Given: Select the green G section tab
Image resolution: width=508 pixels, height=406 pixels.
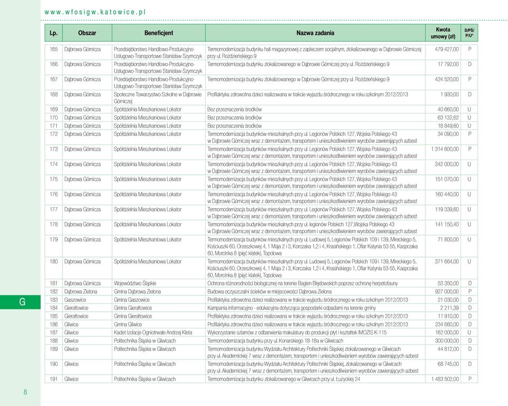Looking at the screenshot, I should coord(21,302).
